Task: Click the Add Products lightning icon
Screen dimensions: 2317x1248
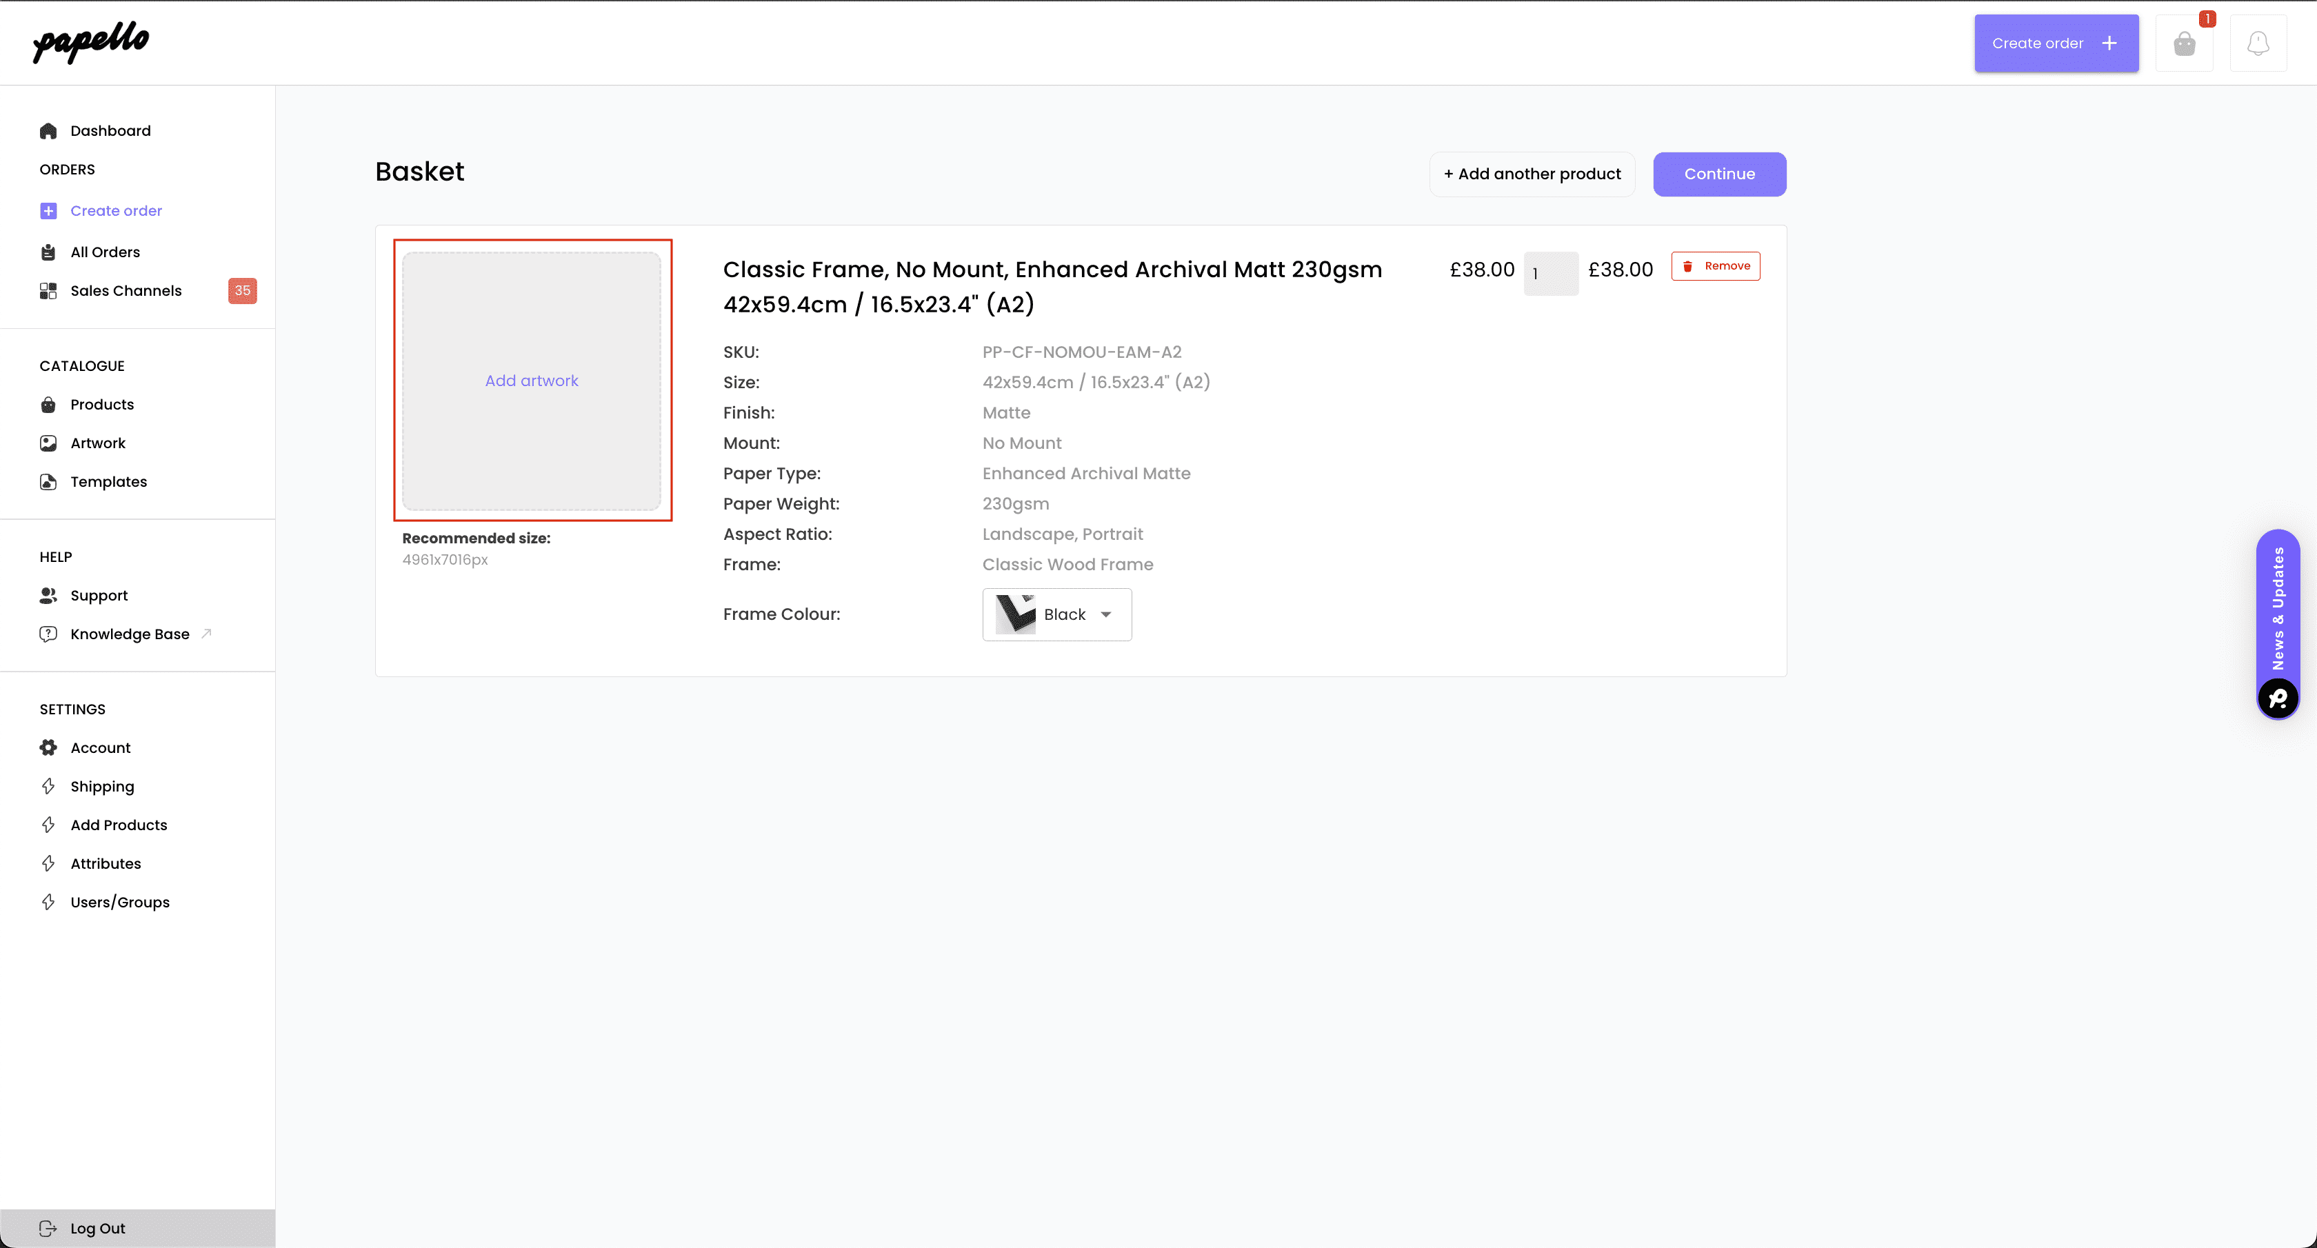Action: pyautogui.click(x=48, y=825)
